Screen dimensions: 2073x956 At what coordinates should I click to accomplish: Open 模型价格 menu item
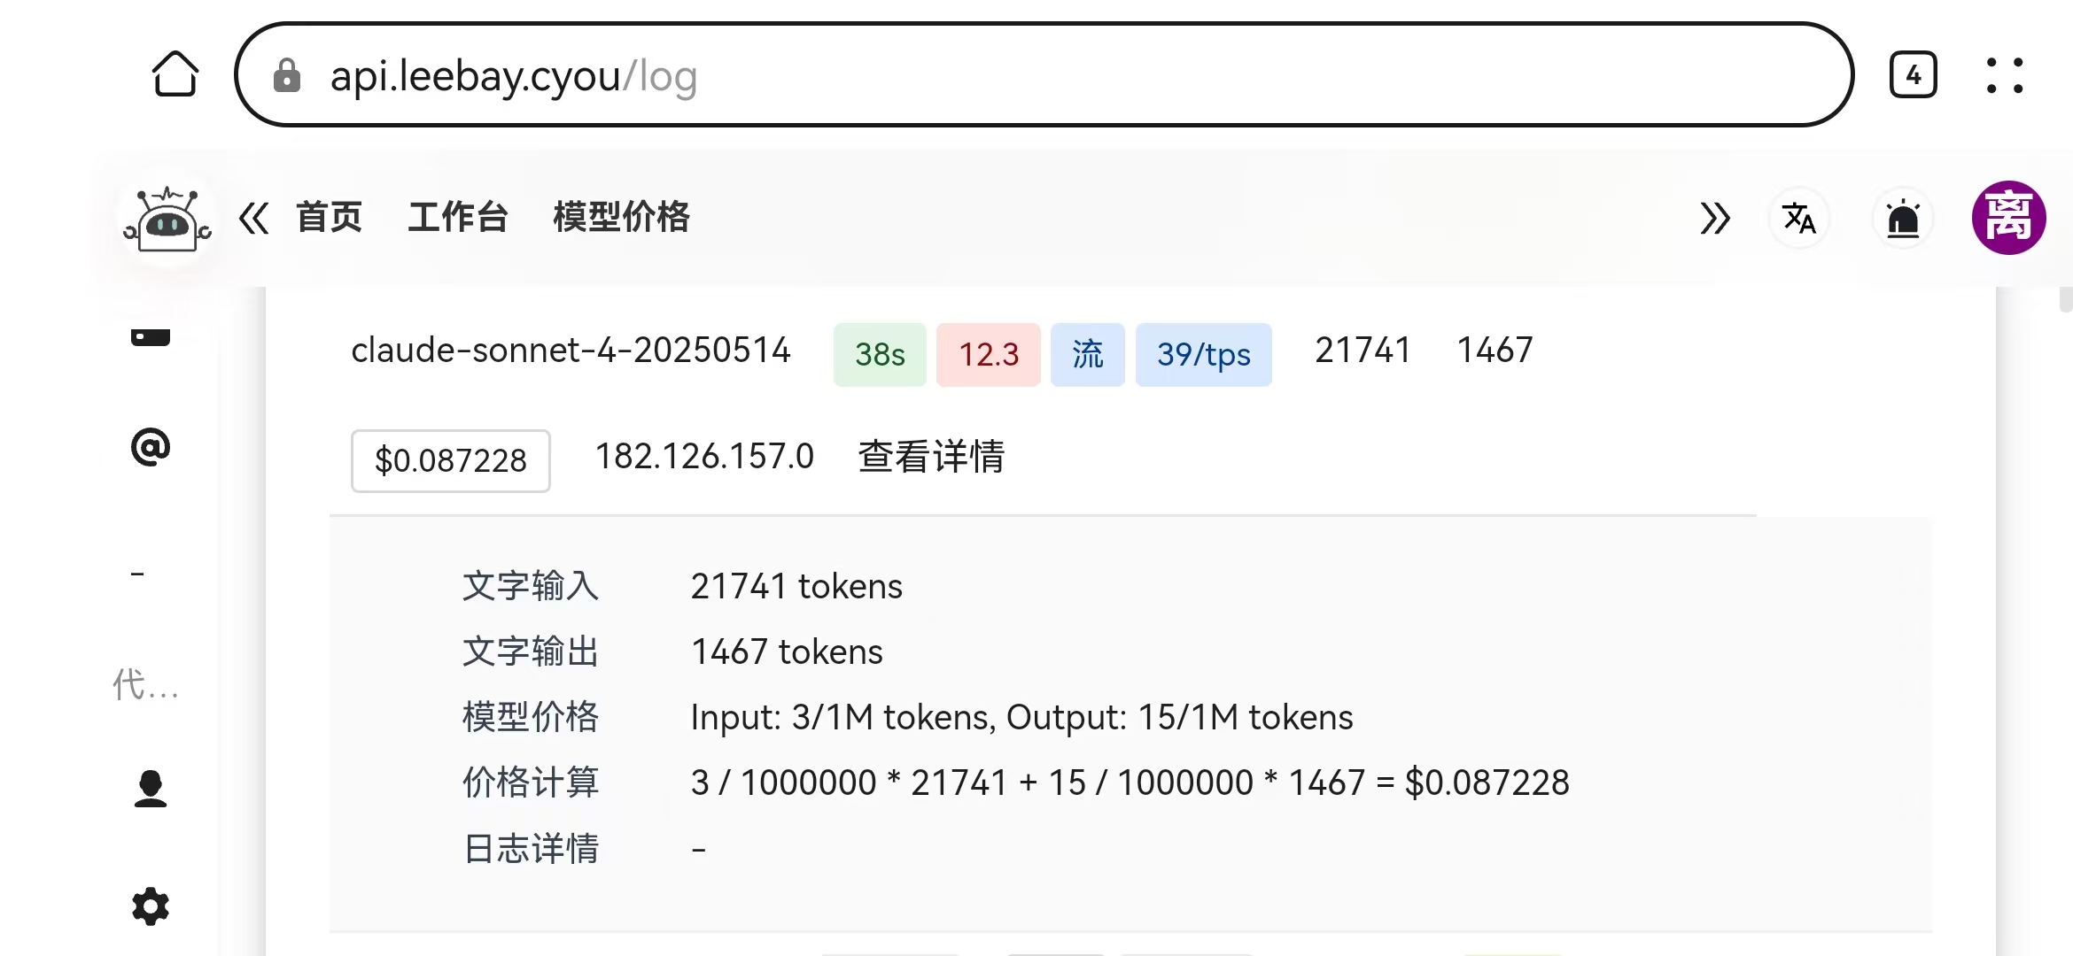[621, 217]
